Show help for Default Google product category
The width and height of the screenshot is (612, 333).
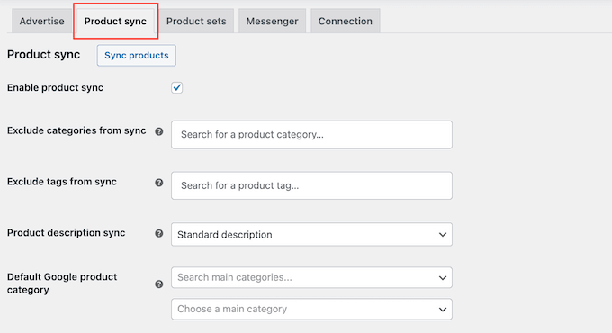[159, 284]
